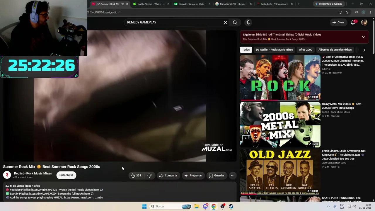Switch to the Mitsubishi L200 - Buscar tab

point(233,4)
